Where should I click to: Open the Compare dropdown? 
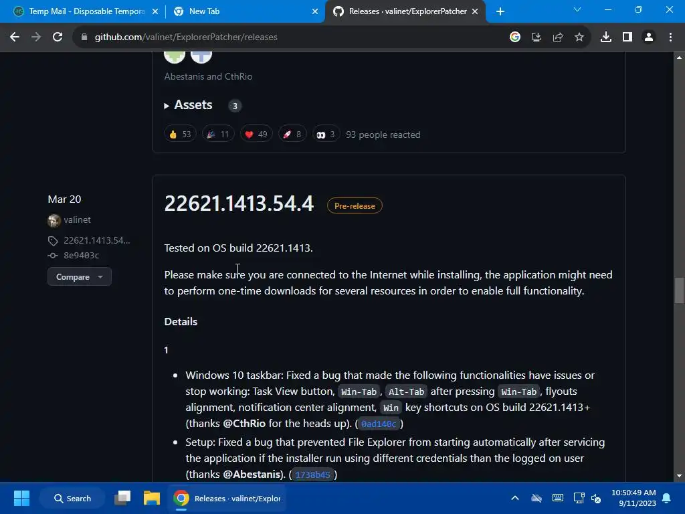click(x=80, y=276)
